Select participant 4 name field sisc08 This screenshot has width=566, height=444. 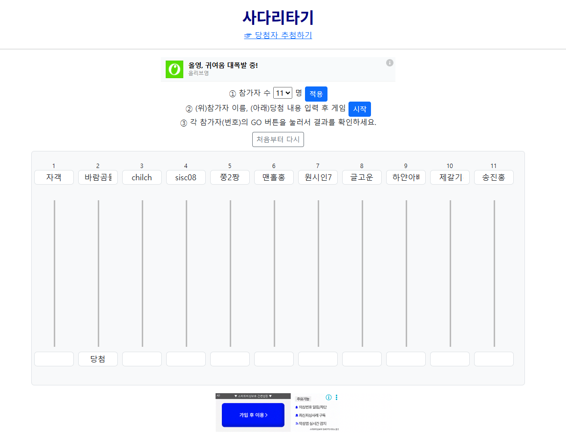tap(186, 177)
